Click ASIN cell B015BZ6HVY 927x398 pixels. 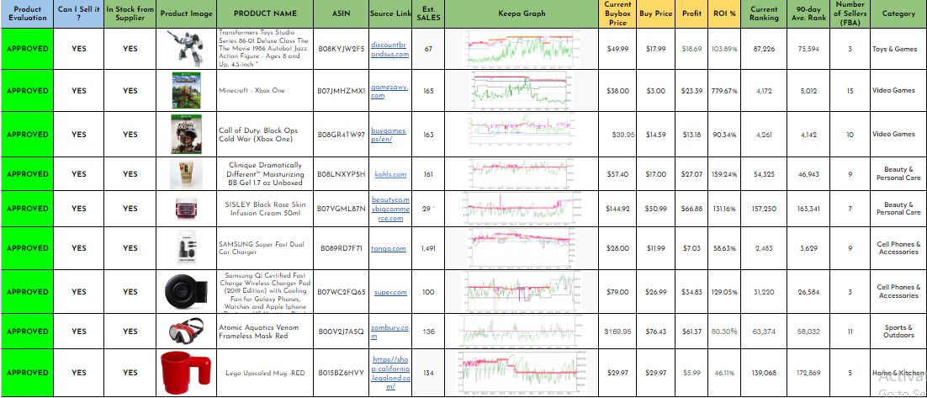tap(342, 373)
